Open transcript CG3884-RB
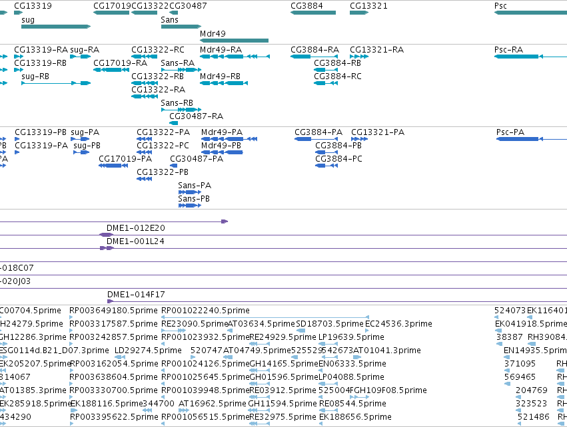This screenshot has width=567, height=427. [337, 63]
